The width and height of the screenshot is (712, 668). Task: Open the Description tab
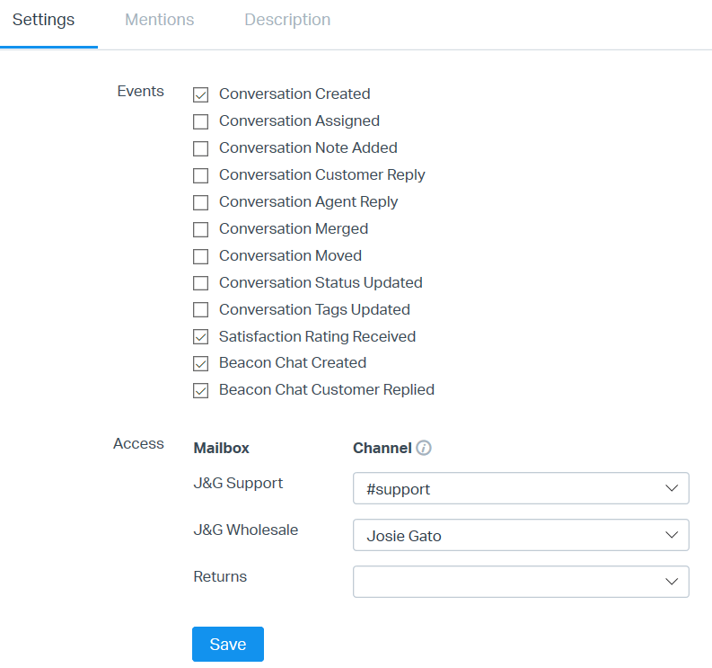pyautogui.click(x=287, y=20)
